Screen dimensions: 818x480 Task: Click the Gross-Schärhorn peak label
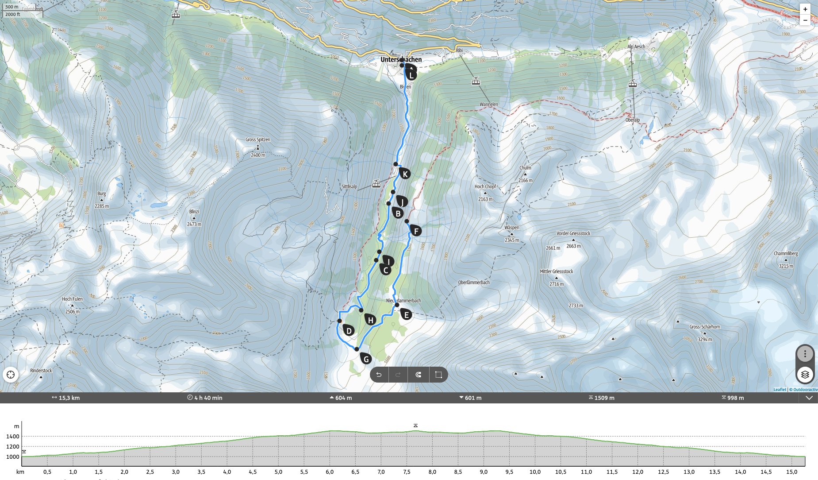point(705,327)
